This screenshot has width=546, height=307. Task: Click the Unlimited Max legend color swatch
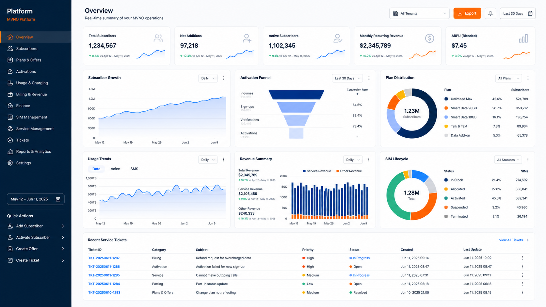tap(446, 99)
